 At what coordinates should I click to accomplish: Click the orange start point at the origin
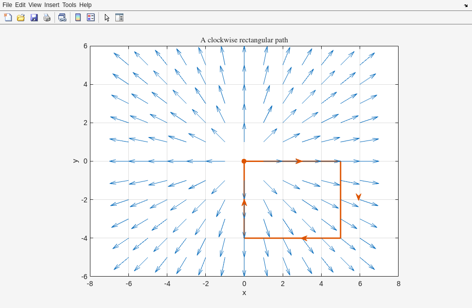(x=244, y=161)
